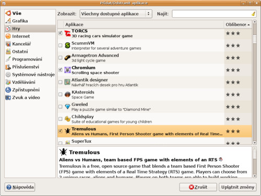261x196 pixels.
Task: Click the KAsteroids planet icon
Action: (67, 95)
